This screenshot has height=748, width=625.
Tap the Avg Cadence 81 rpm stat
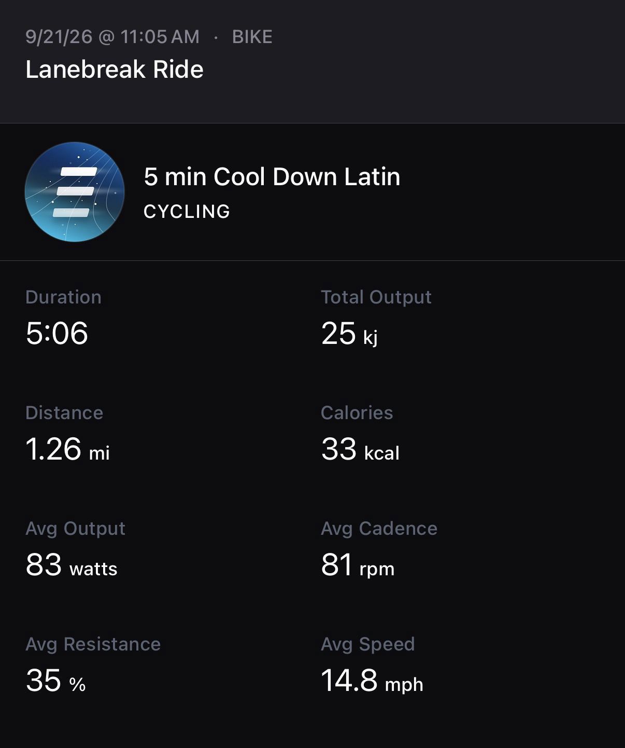coord(379,549)
